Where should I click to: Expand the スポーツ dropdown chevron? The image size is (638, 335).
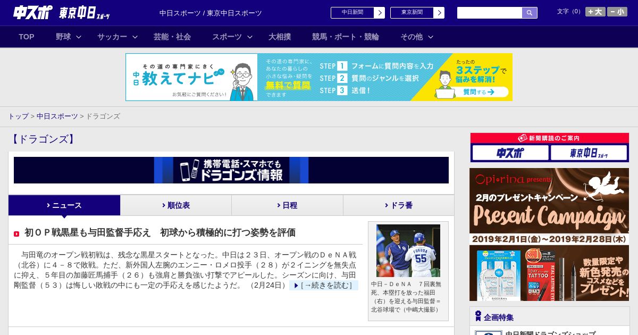point(250,37)
